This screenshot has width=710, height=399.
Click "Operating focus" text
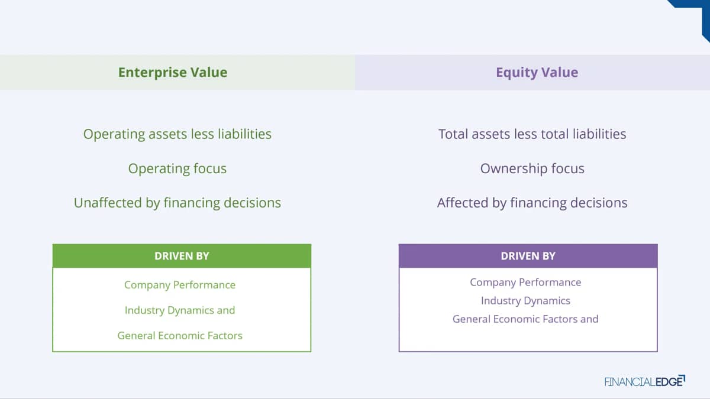tap(177, 168)
